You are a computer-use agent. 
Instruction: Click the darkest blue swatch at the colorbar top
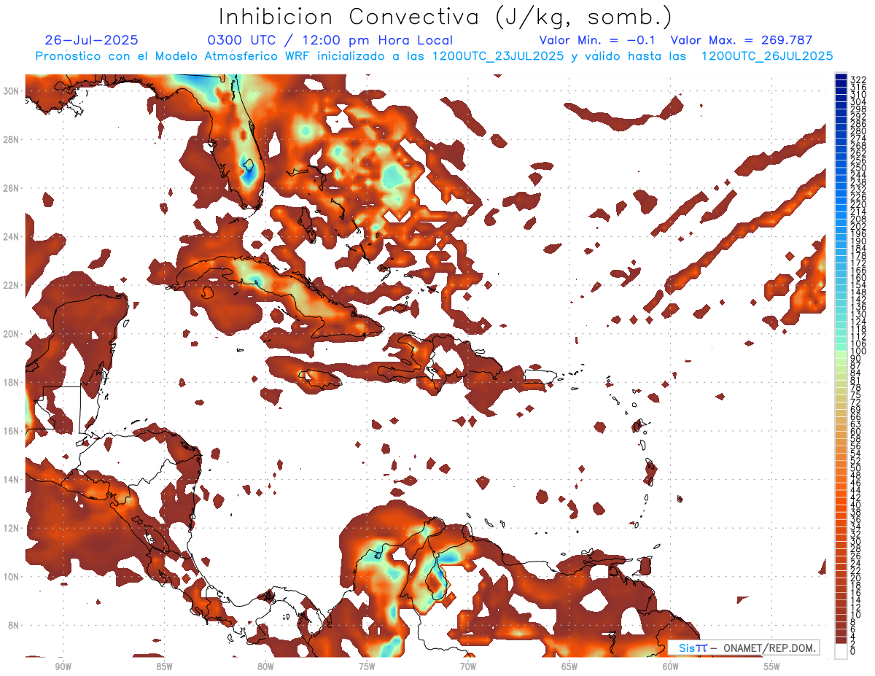(x=841, y=77)
